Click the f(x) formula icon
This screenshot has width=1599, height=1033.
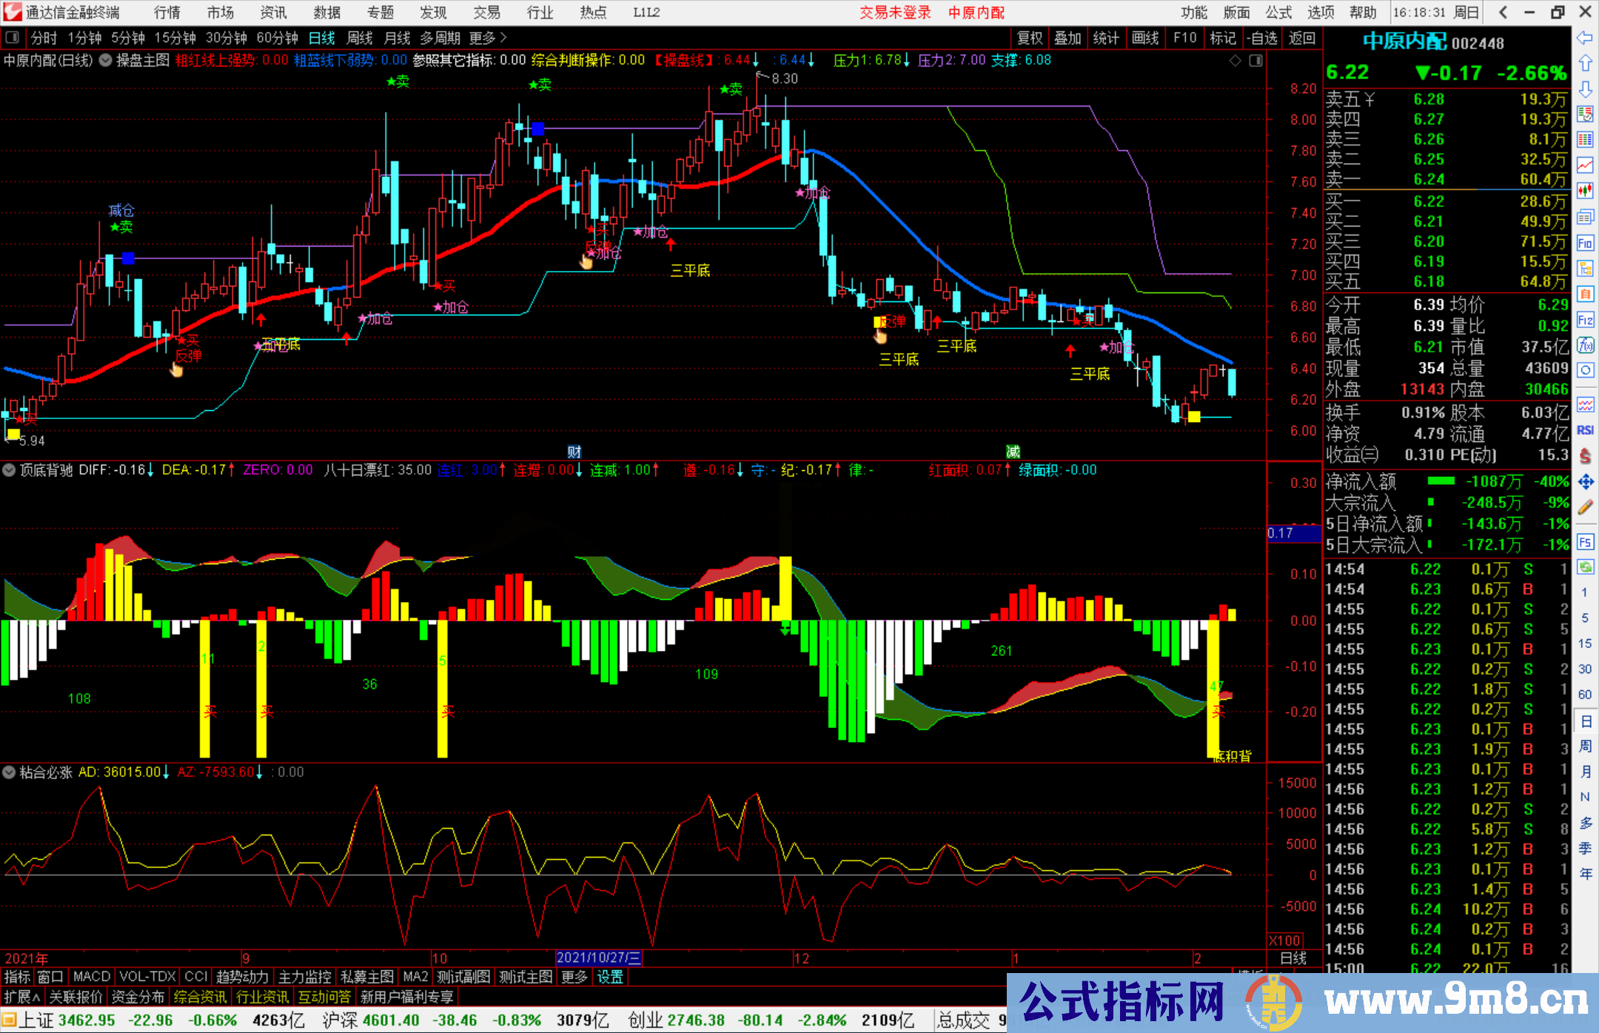1585,345
